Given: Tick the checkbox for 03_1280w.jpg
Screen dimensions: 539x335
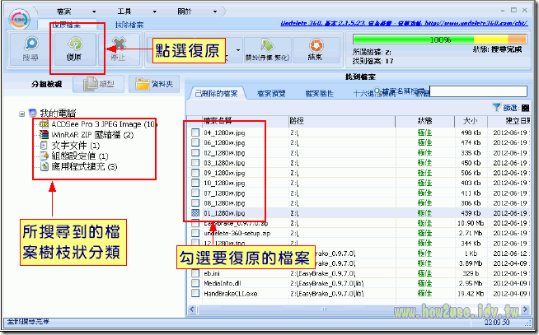Looking at the screenshot, I should point(195,163).
